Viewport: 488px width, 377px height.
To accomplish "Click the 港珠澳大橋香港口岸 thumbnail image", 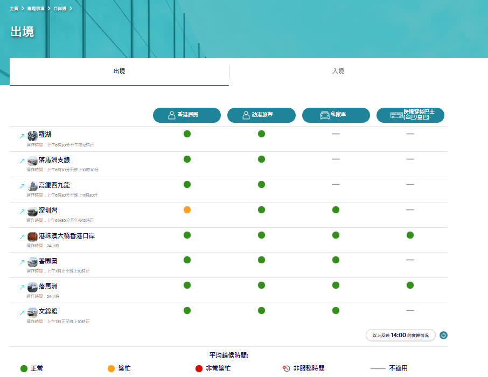I will tap(32, 236).
